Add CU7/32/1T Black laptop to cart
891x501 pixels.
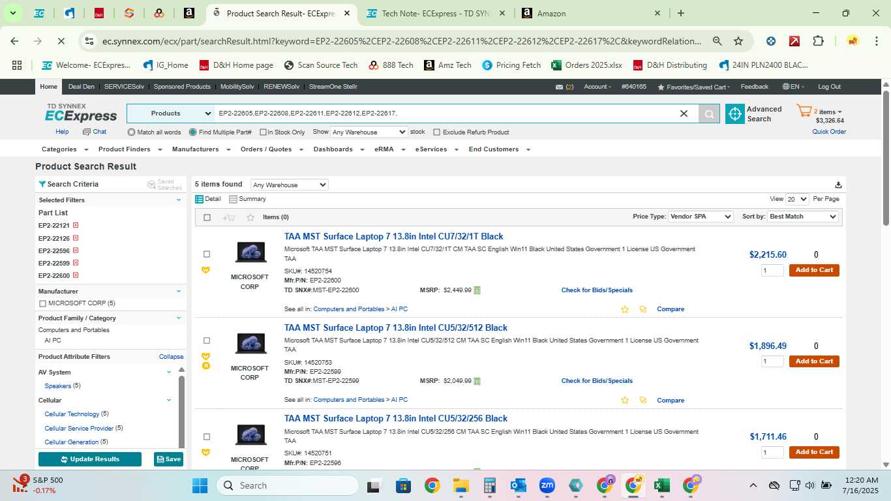(x=814, y=270)
